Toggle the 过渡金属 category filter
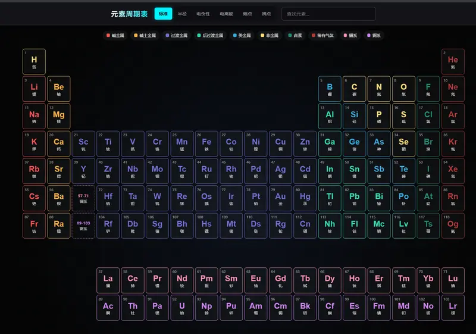Image resolution: width=476 pixels, height=334 pixels. click(176, 36)
